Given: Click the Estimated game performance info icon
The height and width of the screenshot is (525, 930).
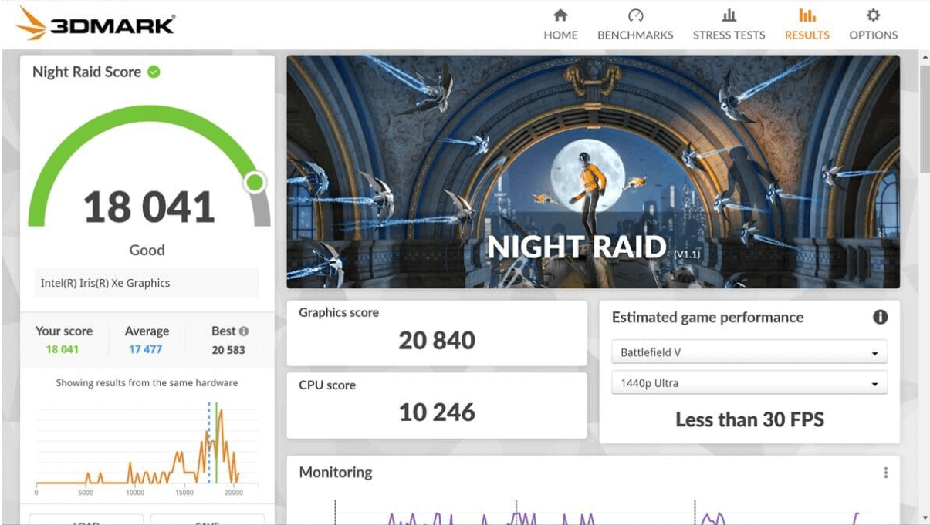Looking at the screenshot, I should click(880, 317).
